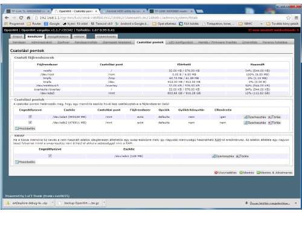Click the browser back arrow
This screenshot has width=302, height=232.
coord(7,18)
